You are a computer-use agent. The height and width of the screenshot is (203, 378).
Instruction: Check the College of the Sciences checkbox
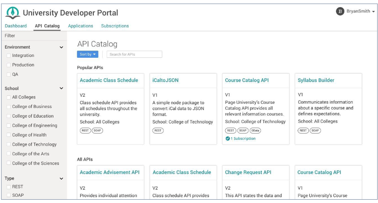(9, 163)
